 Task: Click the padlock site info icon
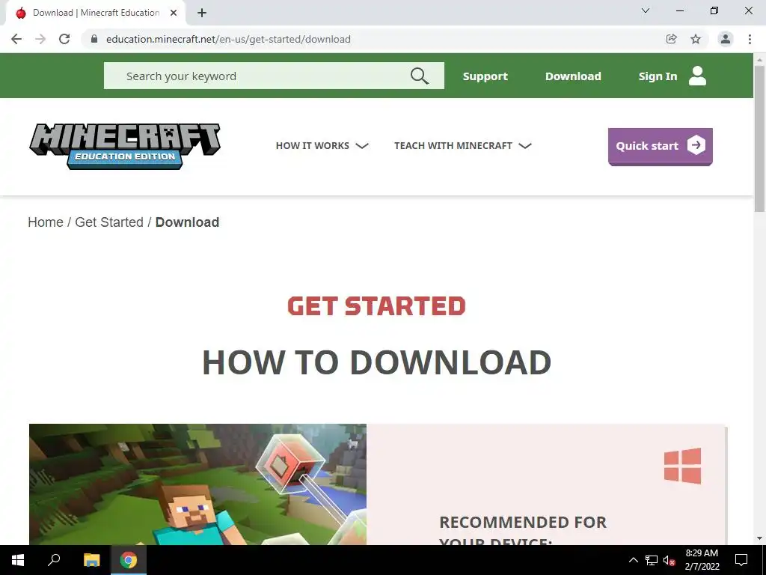point(94,39)
